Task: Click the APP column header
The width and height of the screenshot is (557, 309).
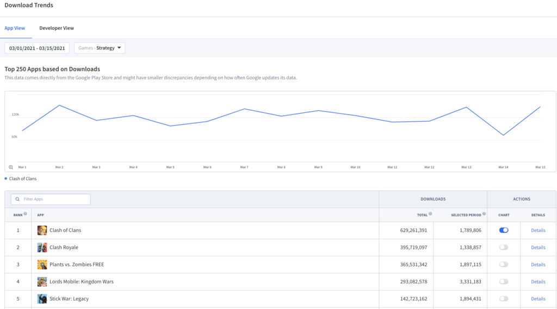Action: pos(40,215)
